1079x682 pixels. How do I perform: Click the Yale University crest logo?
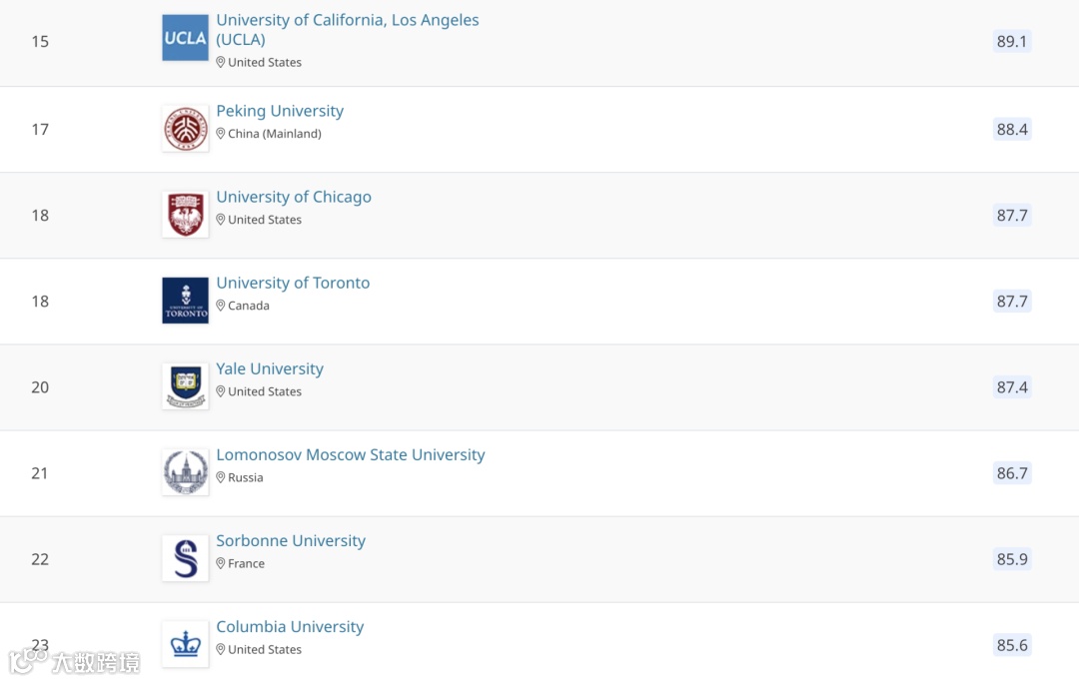(x=185, y=386)
